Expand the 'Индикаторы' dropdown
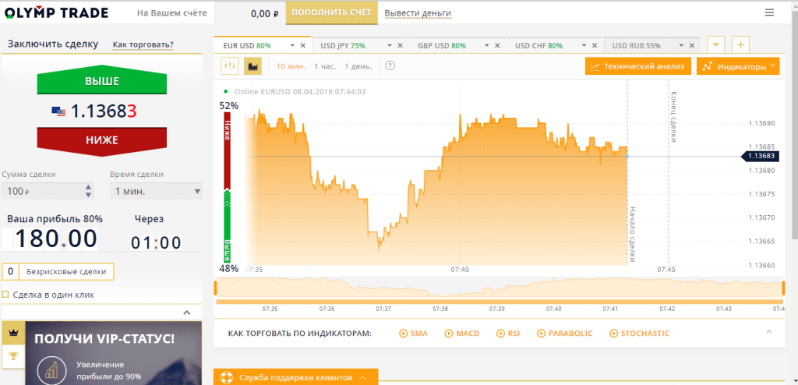Image resolution: width=798 pixels, height=385 pixels. 738,66
